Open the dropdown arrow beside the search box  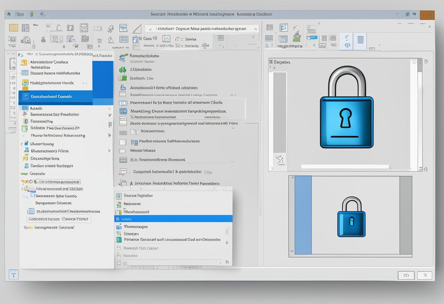click(x=256, y=28)
